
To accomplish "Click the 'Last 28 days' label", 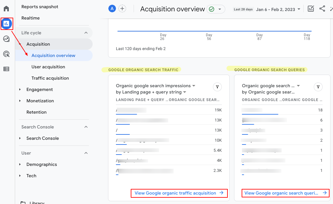I will [243, 9].
